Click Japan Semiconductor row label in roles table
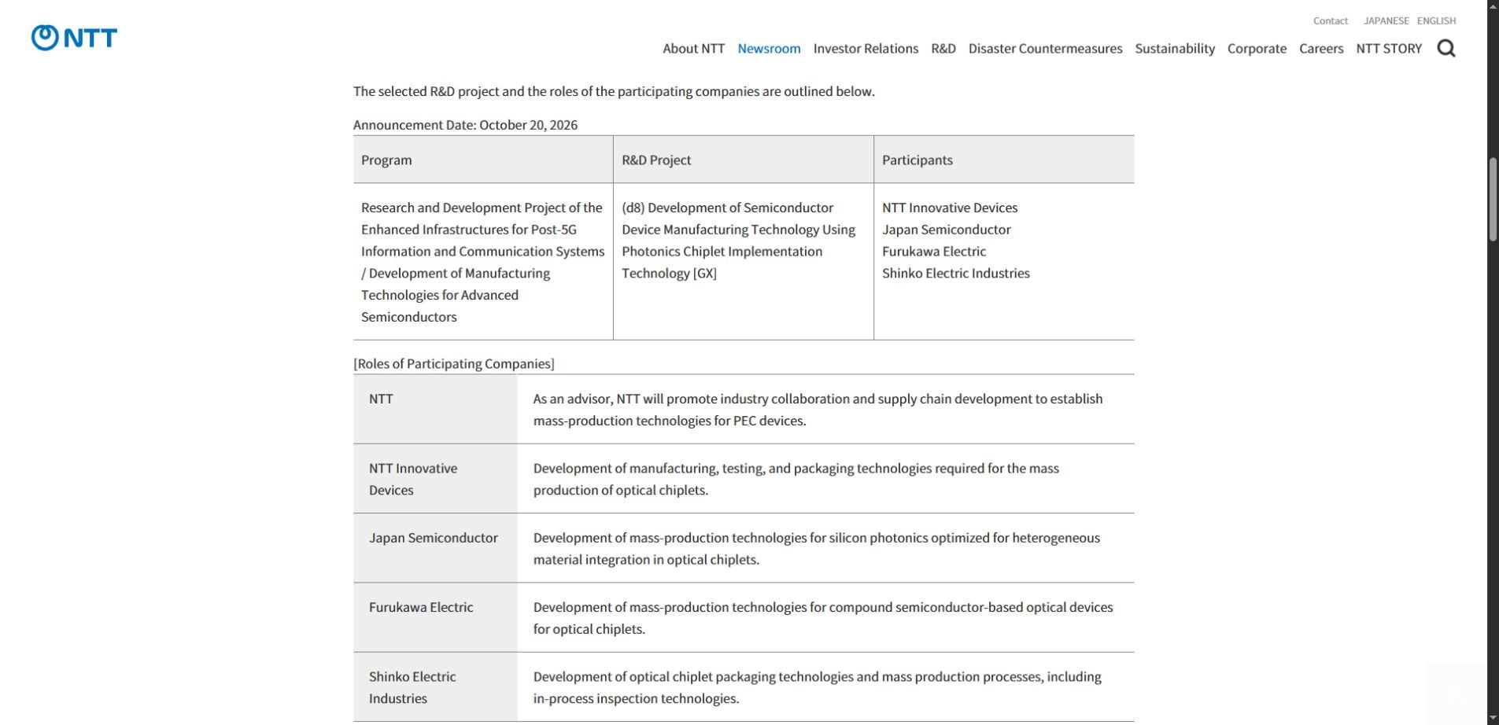The width and height of the screenshot is (1499, 725). (435, 548)
